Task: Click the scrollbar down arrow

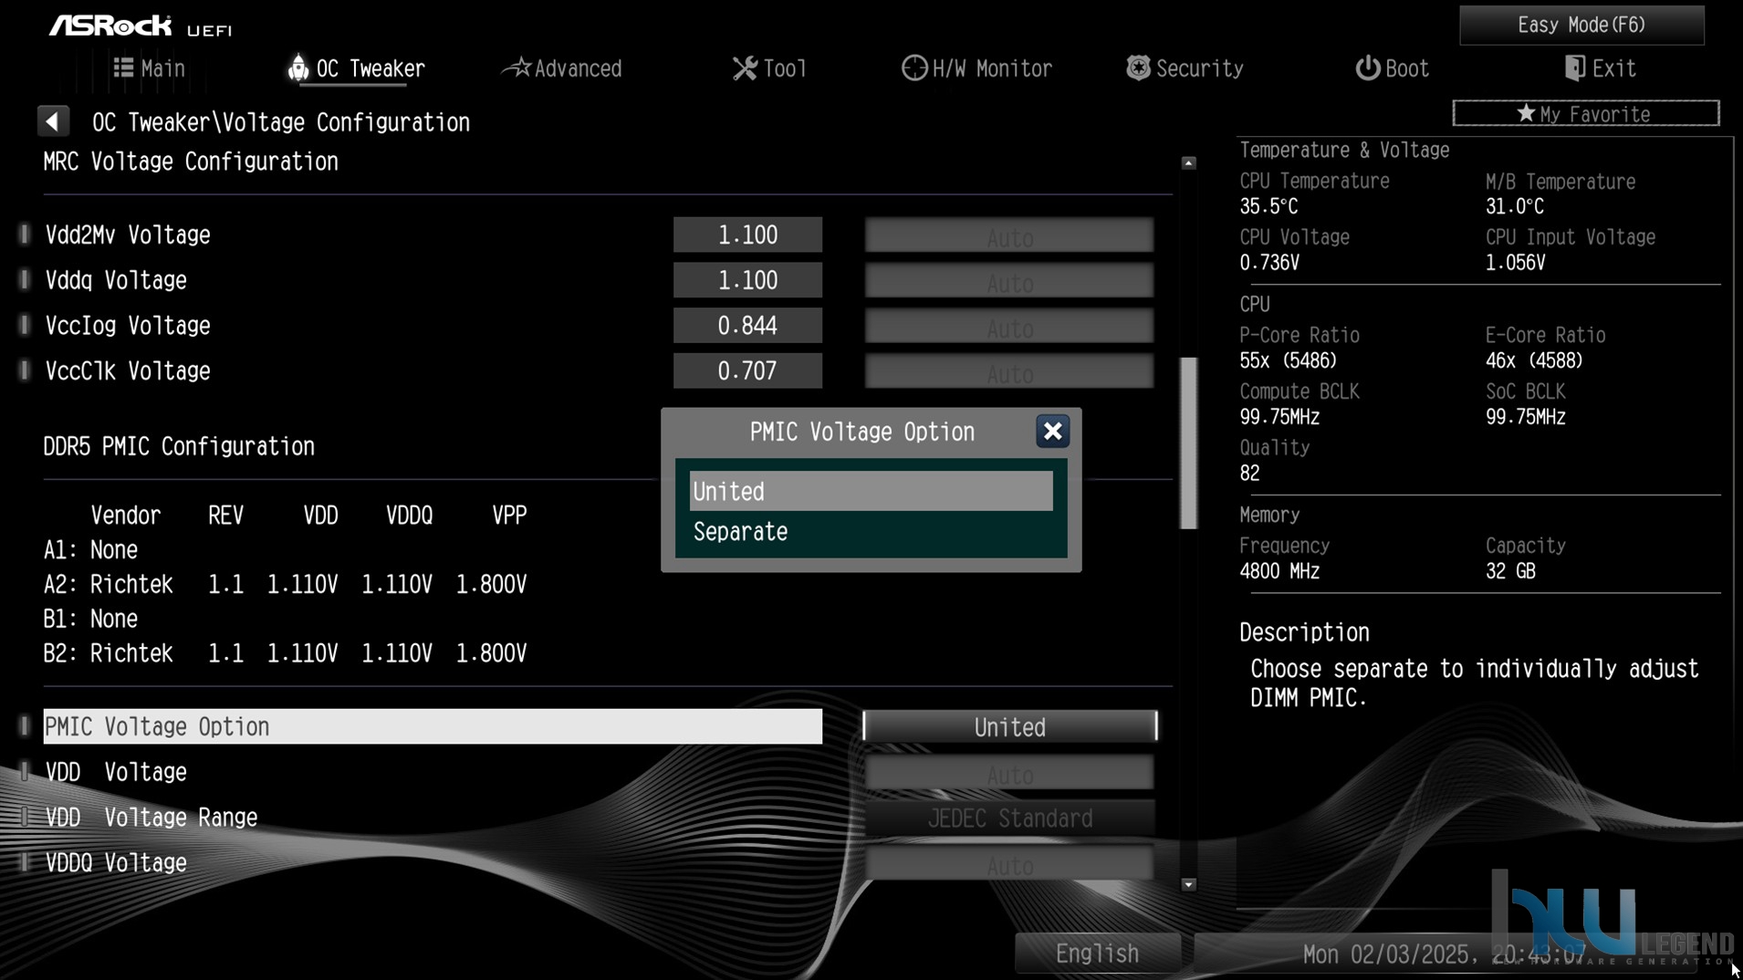Action: [x=1188, y=884]
